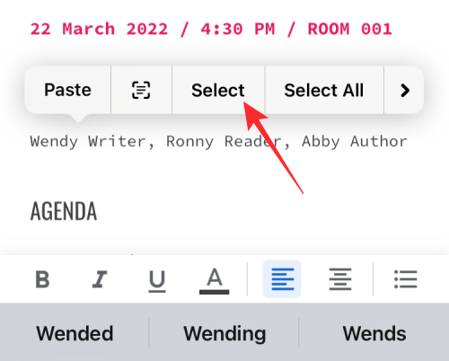Select left text alignment
Screen dimensions: 449x361
tap(282, 279)
